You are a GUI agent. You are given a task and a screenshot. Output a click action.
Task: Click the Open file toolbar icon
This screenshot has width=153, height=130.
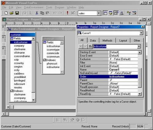tap(12, 13)
